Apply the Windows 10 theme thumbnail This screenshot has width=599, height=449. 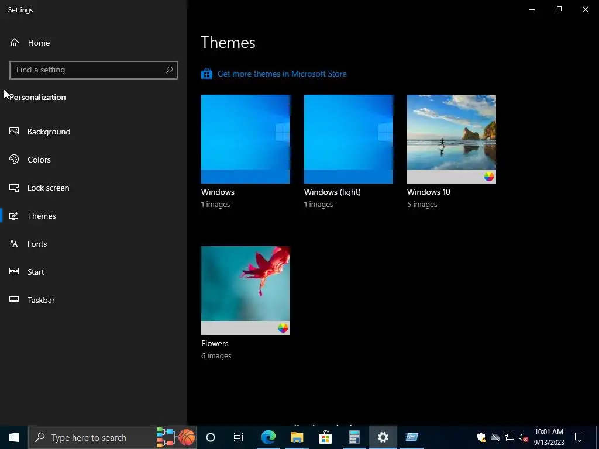[x=452, y=139]
